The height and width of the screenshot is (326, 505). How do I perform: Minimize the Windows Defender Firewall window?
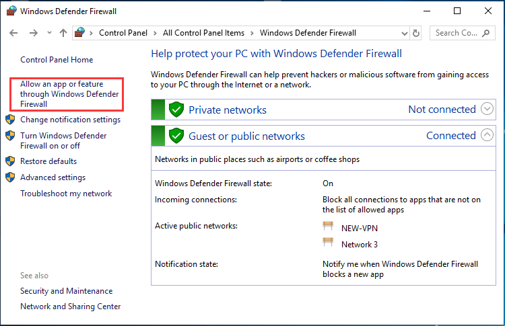pyautogui.click(x=427, y=11)
